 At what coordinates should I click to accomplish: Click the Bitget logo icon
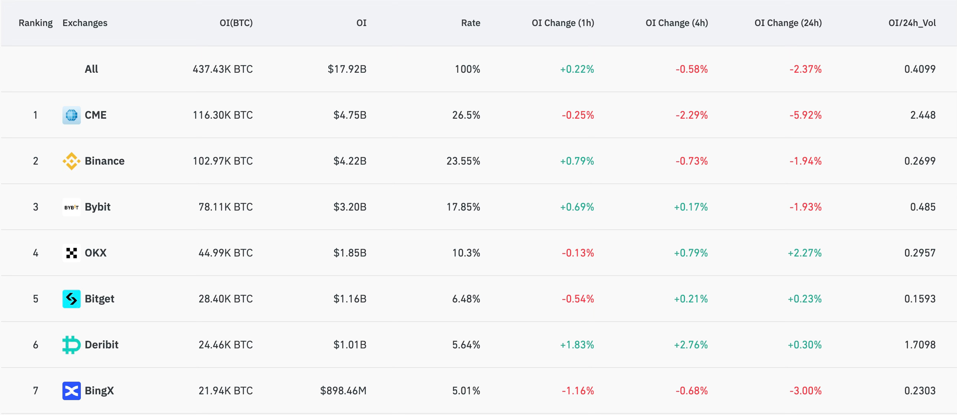click(72, 299)
